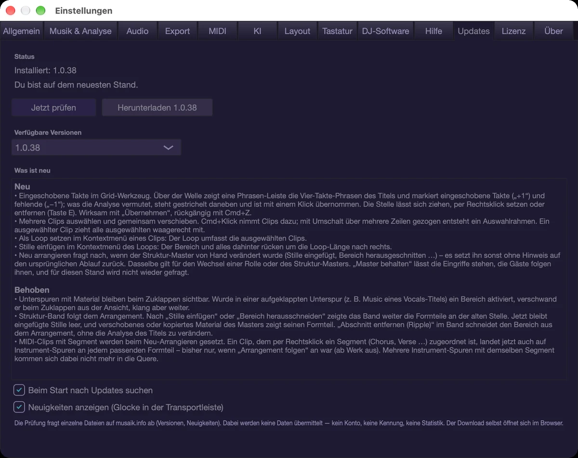
Task: Click the Installiert: 1.0.38 status text
Action: pos(45,70)
